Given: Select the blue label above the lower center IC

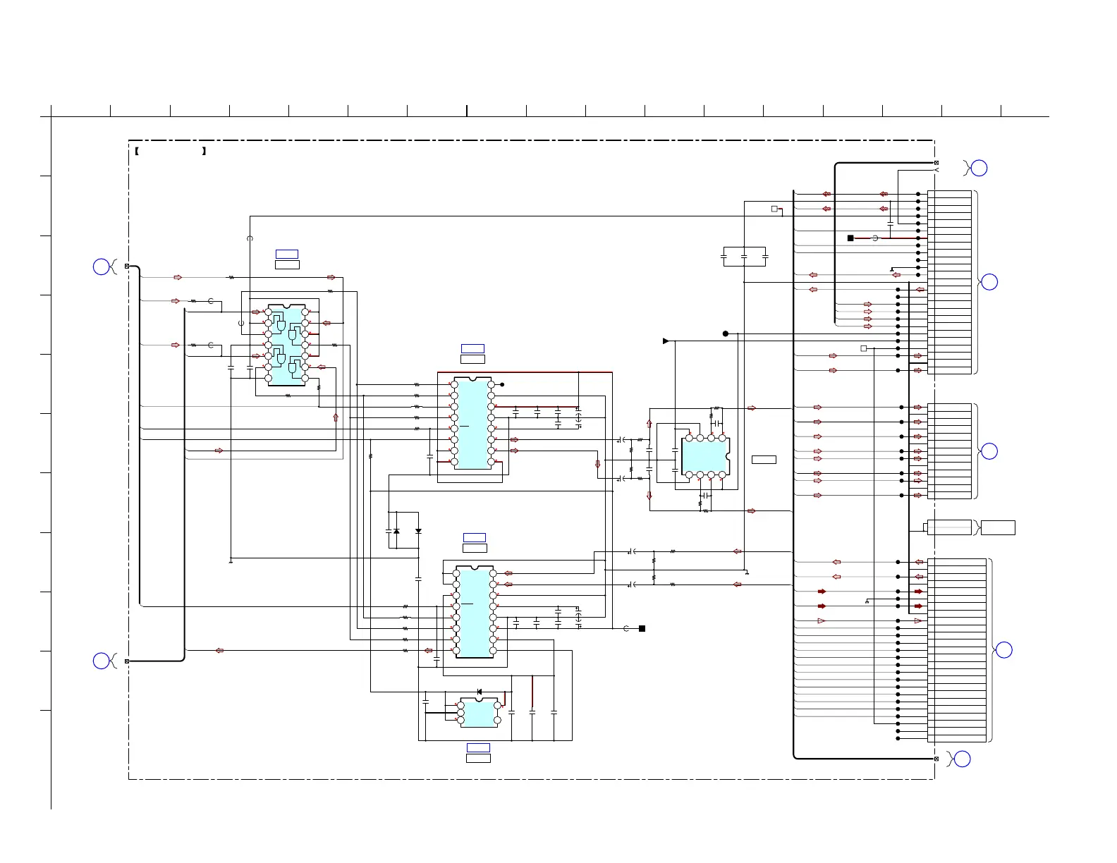Looking at the screenshot, I should point(475,537).
